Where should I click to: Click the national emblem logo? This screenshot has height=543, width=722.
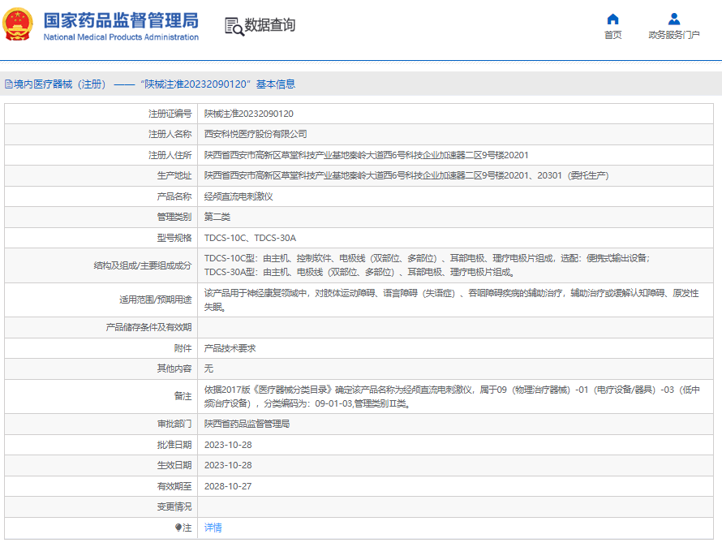tap(18, 24)
